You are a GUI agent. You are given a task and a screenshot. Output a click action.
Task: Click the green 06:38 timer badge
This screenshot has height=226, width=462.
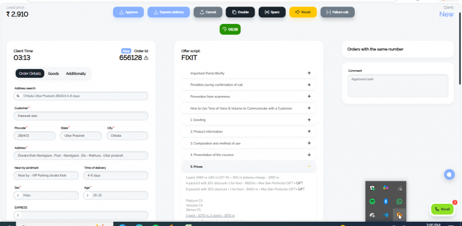[230, 29]
